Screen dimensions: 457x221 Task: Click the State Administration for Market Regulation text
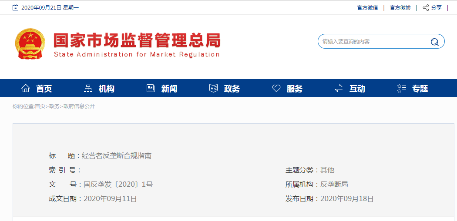(137, 54)
